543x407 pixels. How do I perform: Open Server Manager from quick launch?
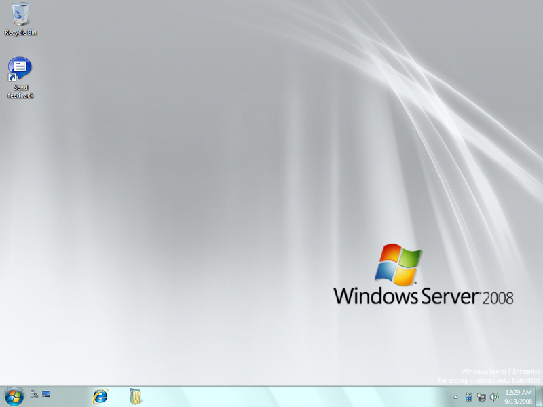pyautogui.click(x=34, y=394)
